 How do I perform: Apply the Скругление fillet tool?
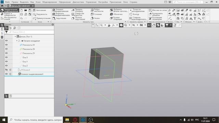59,18
